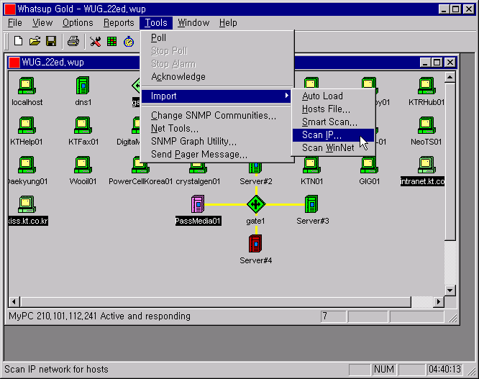This screenshot has height=379, width=479.
Task: Select Smart Scan in Import submenu
Action: click(333, 122)
